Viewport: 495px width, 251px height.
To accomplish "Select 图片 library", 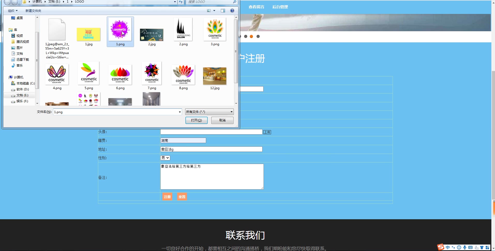I will coord(17,48).
